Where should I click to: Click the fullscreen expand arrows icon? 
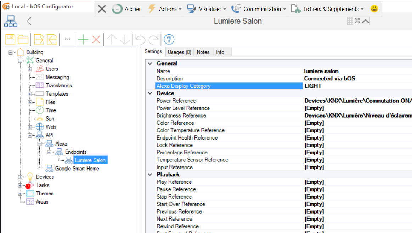357,21
